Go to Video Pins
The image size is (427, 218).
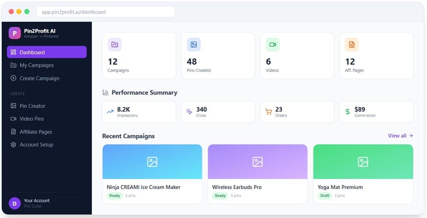pyautogui.click(x=47, y=119)
